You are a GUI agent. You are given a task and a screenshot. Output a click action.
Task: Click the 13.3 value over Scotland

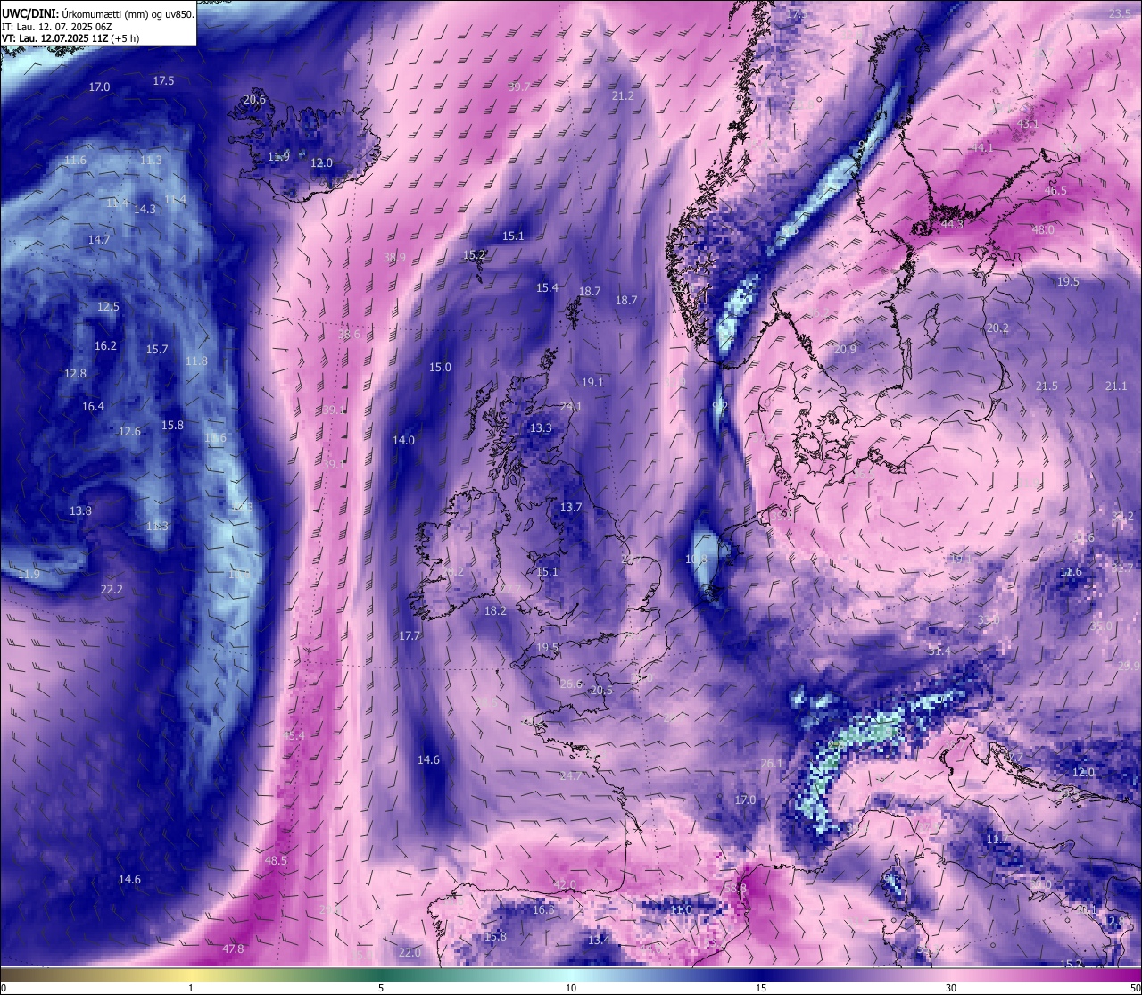point(541,428)
